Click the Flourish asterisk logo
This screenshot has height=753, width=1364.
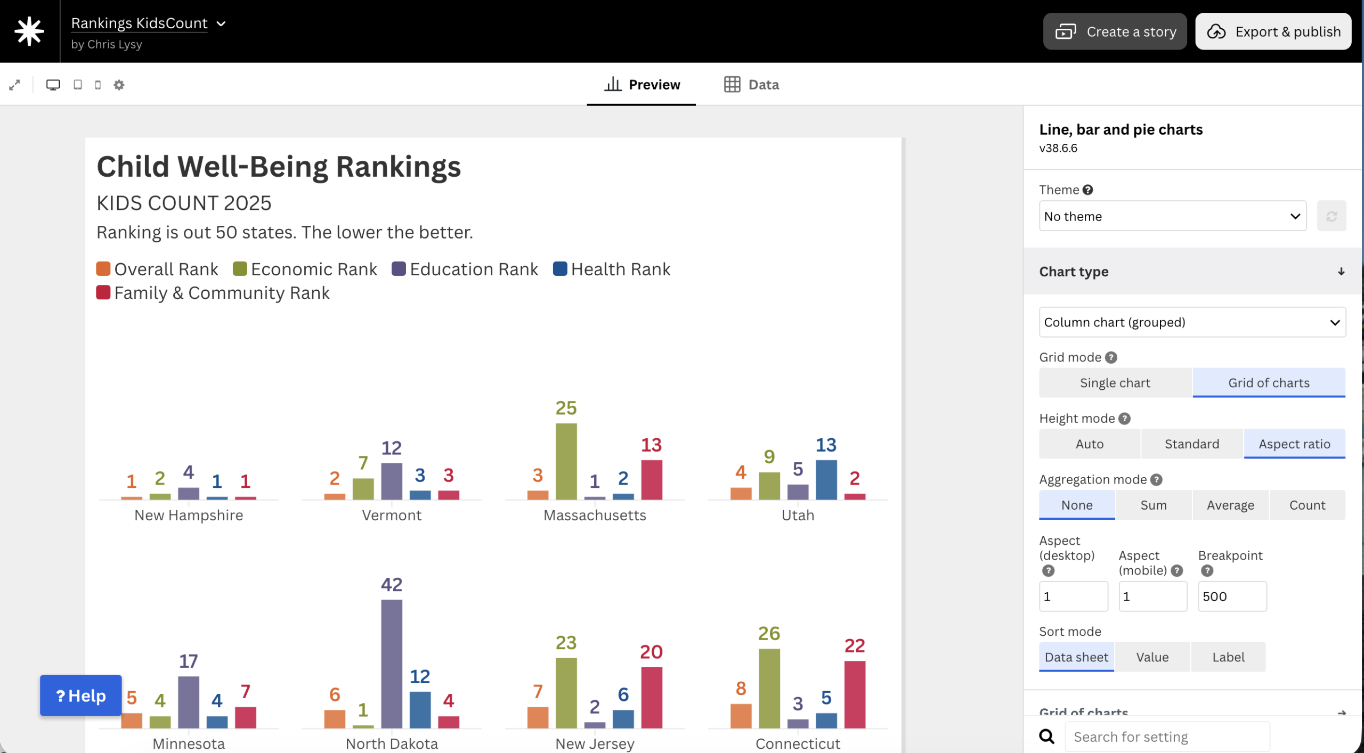tap(29, 31)
